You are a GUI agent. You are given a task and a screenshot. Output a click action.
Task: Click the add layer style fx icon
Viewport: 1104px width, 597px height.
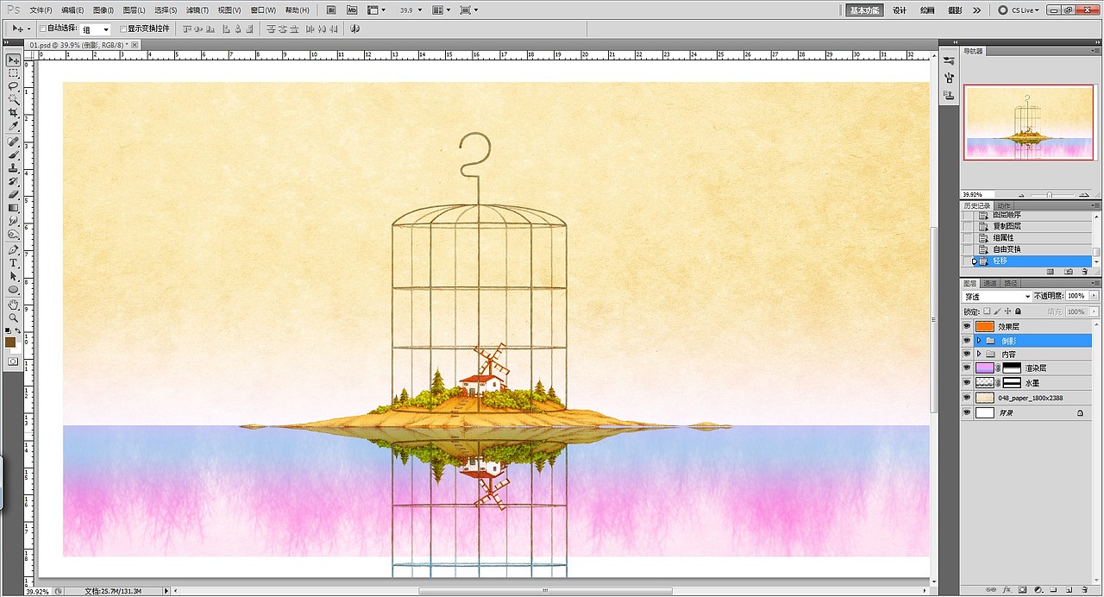point(1007,591)
